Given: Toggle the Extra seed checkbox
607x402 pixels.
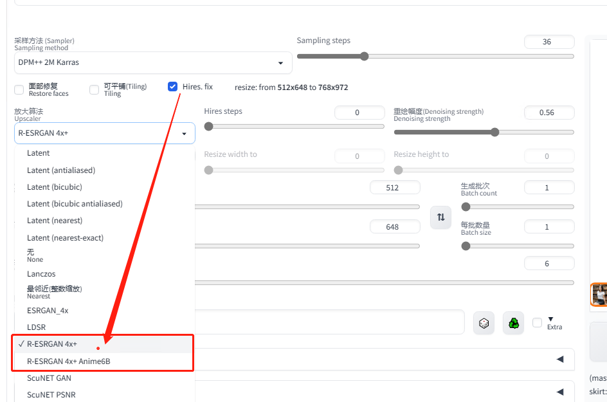Looking at the screenshot, I should [538, 323].
